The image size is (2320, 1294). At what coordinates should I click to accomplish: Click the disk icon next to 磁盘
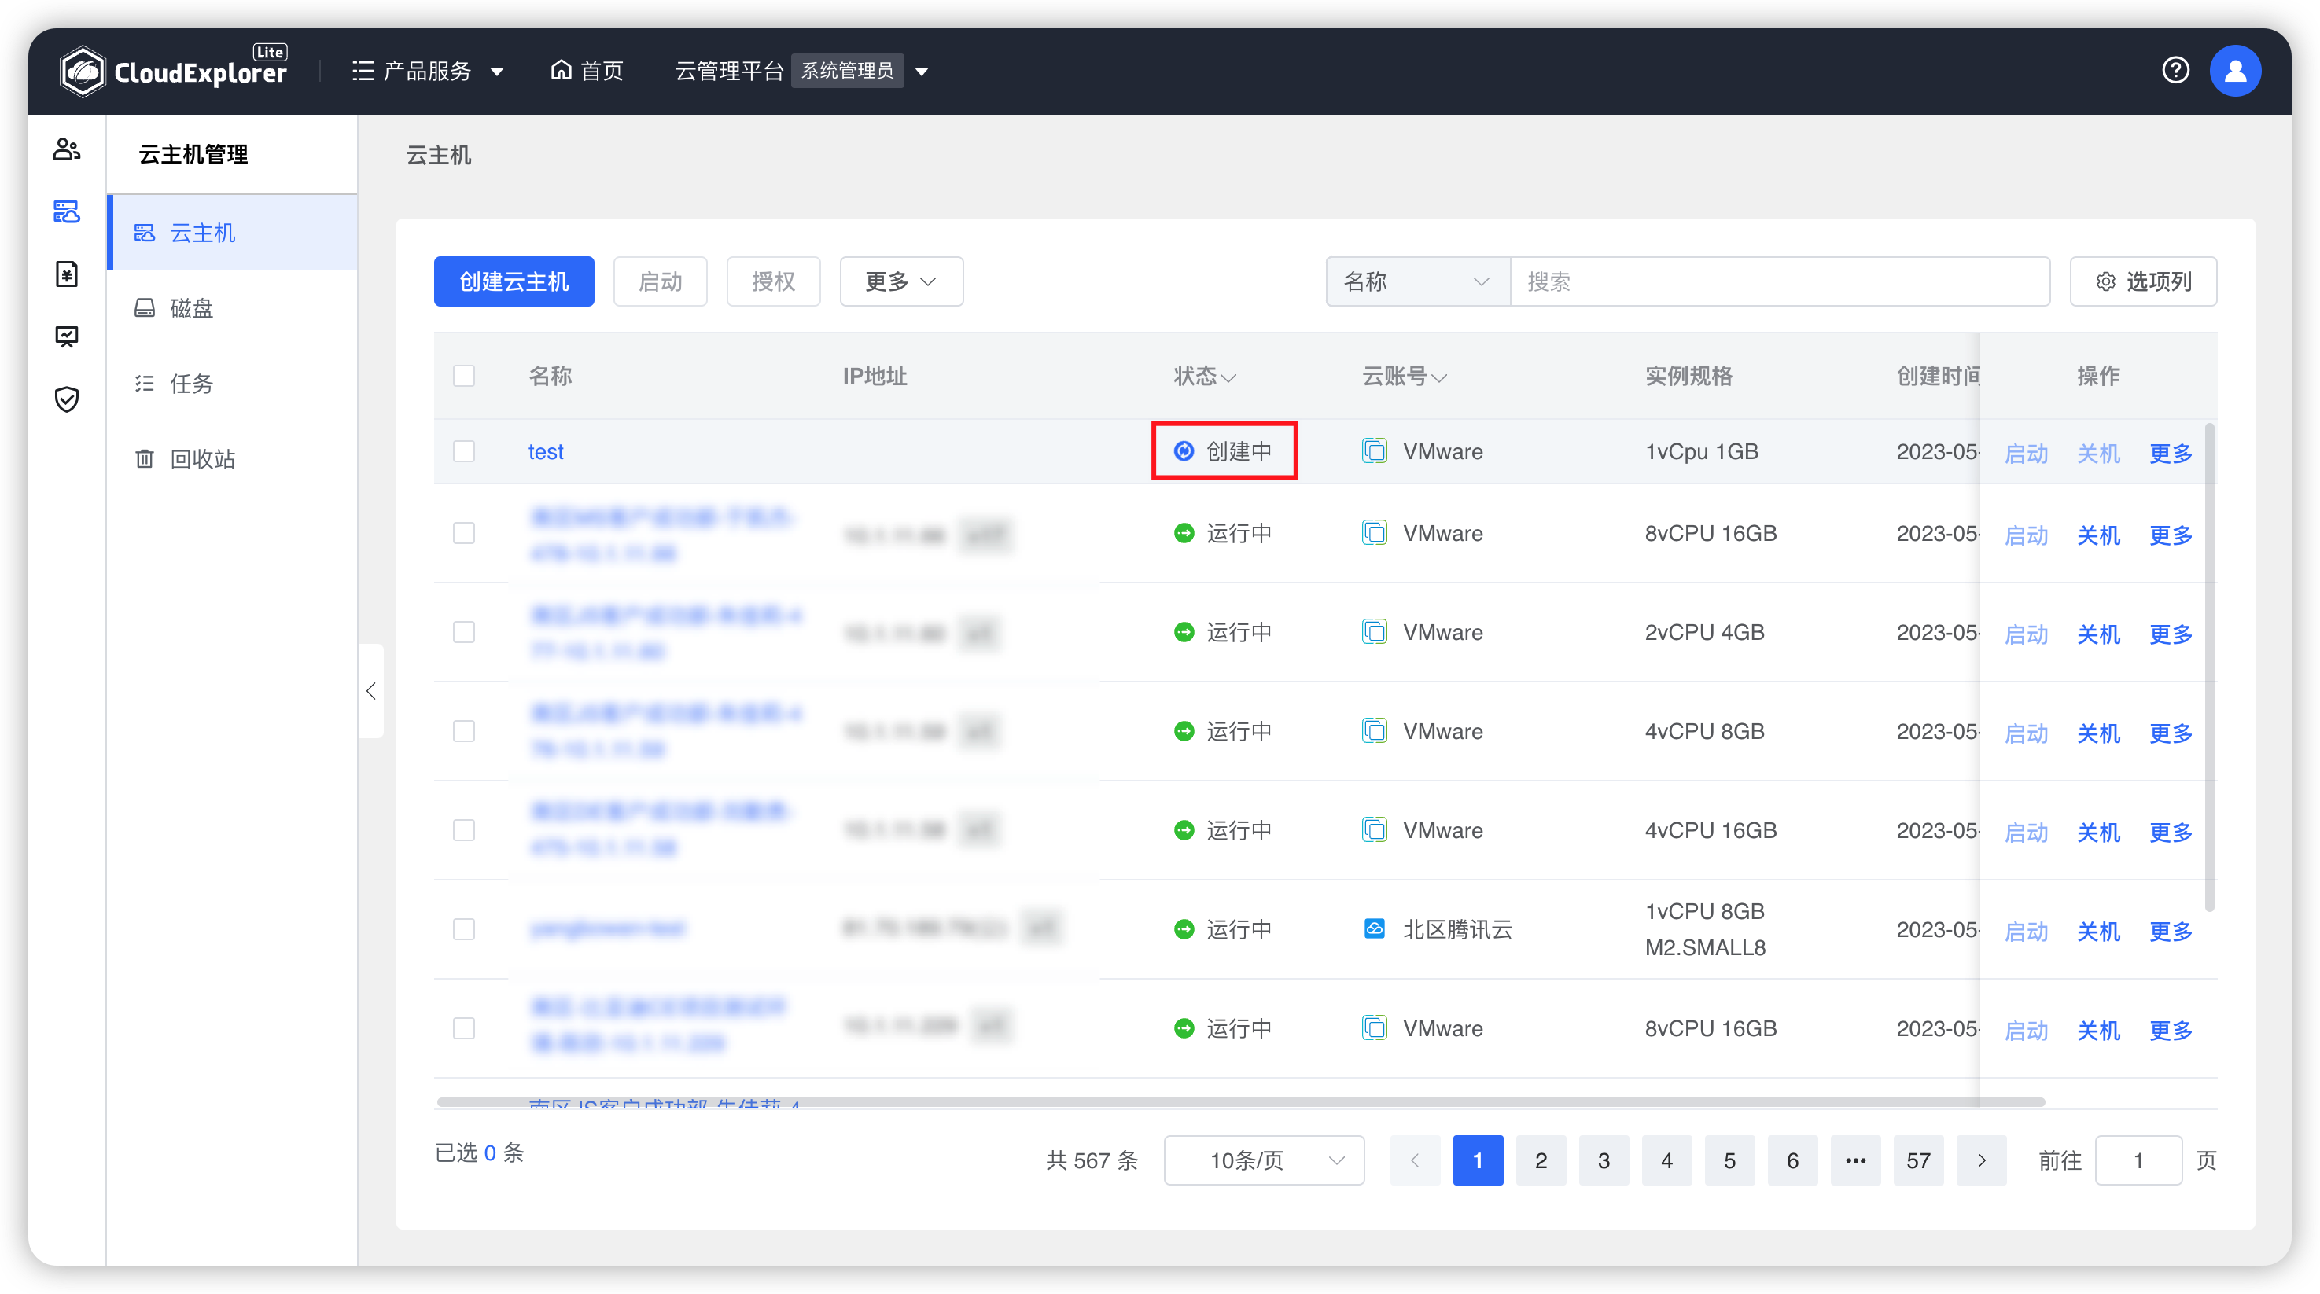coord(144,308)
